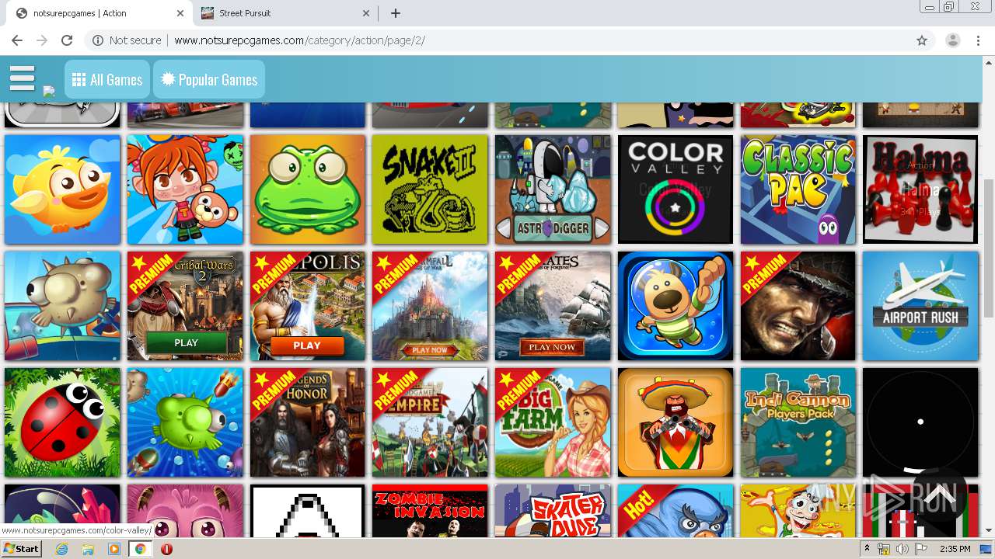Screen dimensions: 995x559
Task: Open Windows Media Player from taskbar
Action: pyautogui.click(x=114, y=549)
